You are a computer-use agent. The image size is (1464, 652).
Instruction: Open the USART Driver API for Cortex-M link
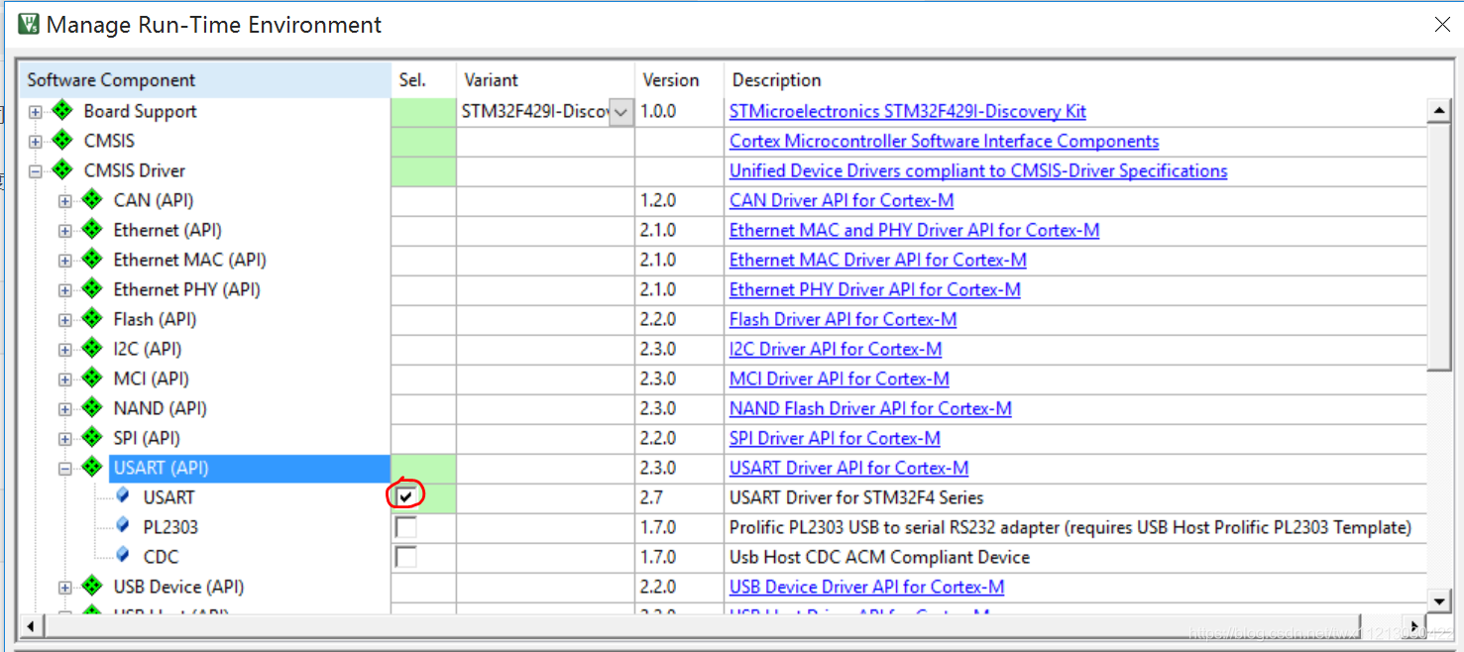click(847, 468)
